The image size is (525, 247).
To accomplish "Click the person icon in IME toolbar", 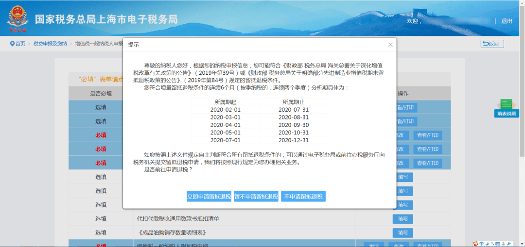I will [x=503, y=243].
